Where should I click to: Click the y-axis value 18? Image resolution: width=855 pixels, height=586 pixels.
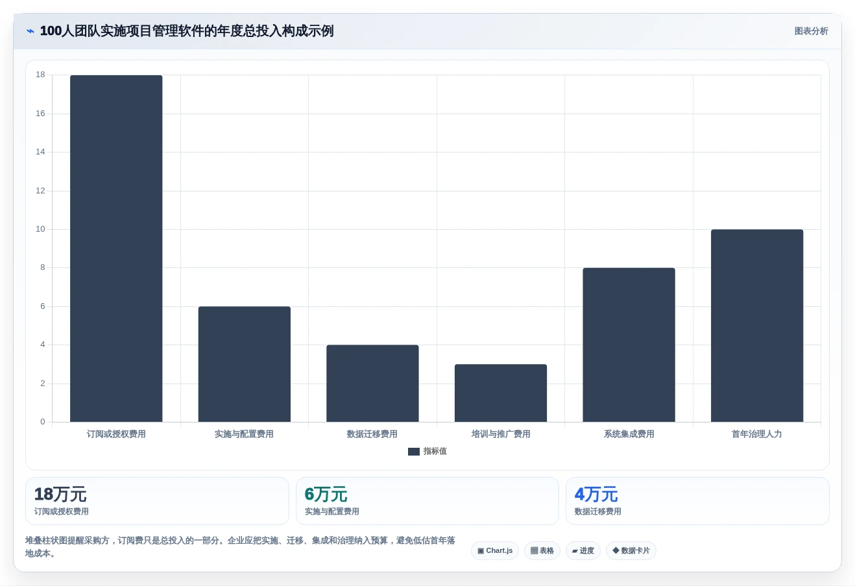tap(40, 75)
